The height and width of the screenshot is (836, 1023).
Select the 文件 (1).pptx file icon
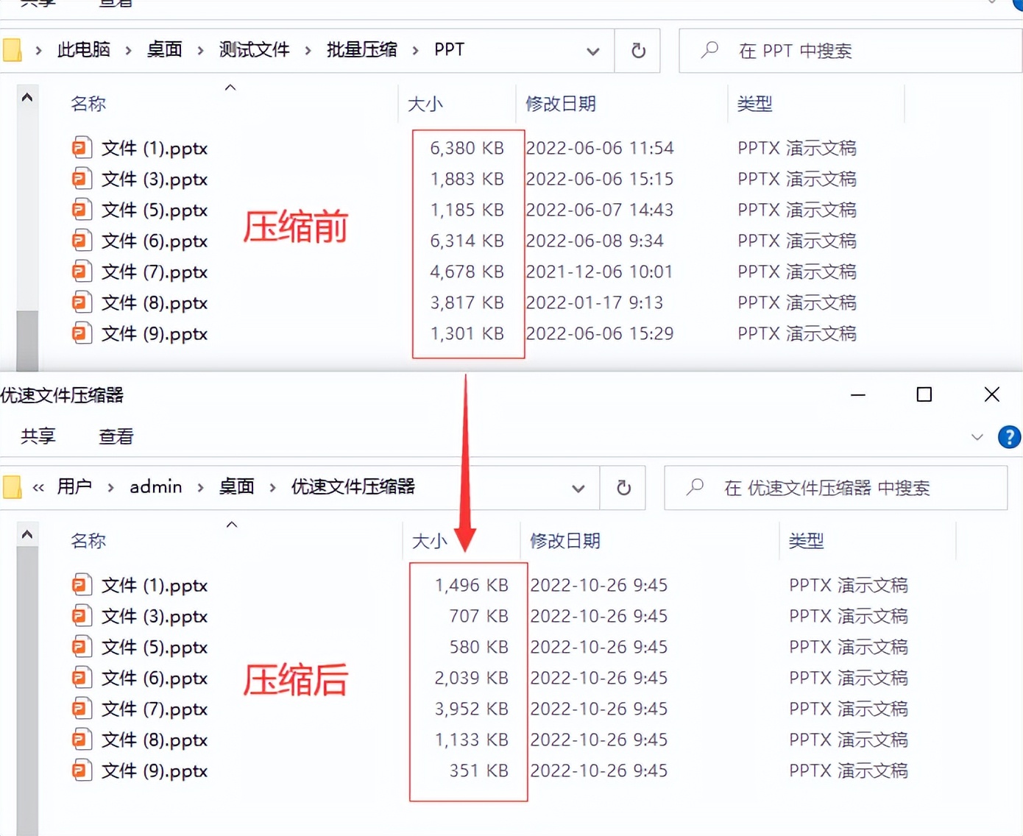(x=82, y=146)
